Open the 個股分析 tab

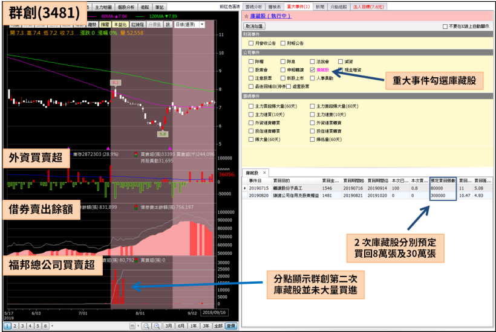126,7
